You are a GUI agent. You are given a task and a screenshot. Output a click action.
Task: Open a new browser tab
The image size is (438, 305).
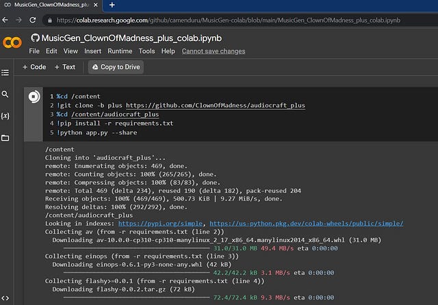[x=112, y=5]
